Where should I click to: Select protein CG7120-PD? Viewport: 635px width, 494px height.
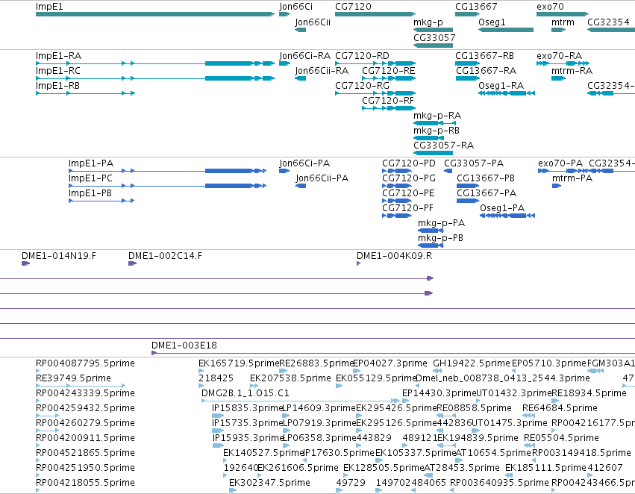(x=397, y=171)
